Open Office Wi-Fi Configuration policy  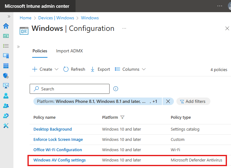tap(58, 150)
